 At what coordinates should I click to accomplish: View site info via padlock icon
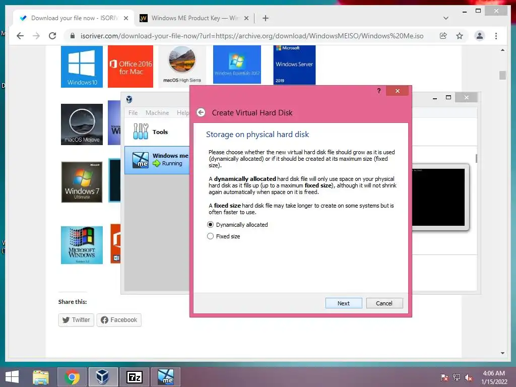[x=73, y=36]
